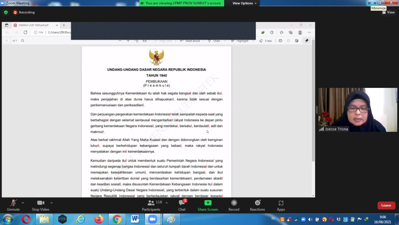Open the Edge profile avatar
The height and width of the screenshot is (225, 399).
300,32
